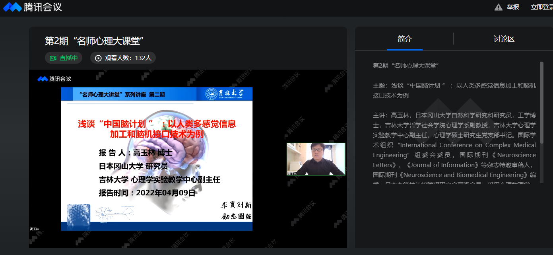
Task: Click the Jilin University emblem on the slide
Action: [211, 94]
